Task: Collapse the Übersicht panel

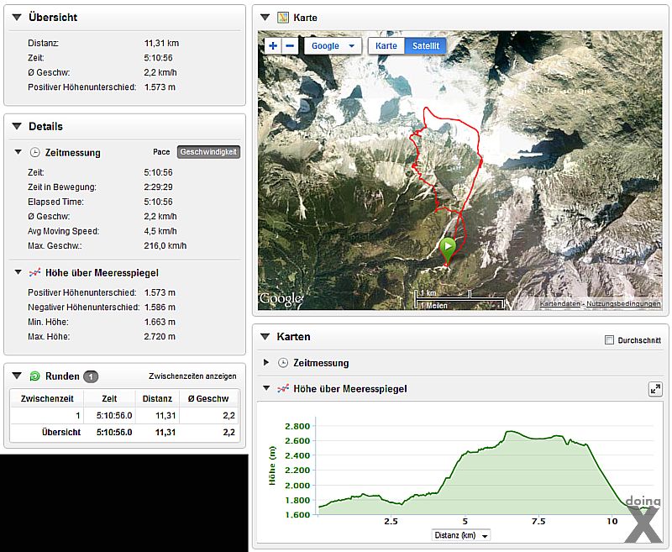Action: point(16,17)
